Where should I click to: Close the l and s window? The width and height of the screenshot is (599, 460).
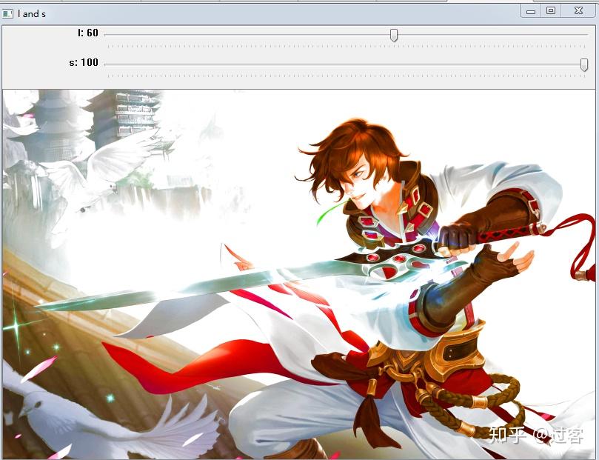coord(578,10)
